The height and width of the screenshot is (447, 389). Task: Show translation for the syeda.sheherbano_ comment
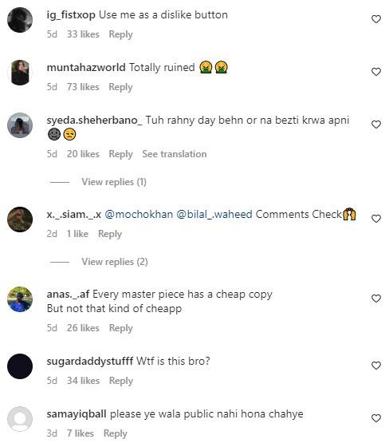(x=175, y=154)
